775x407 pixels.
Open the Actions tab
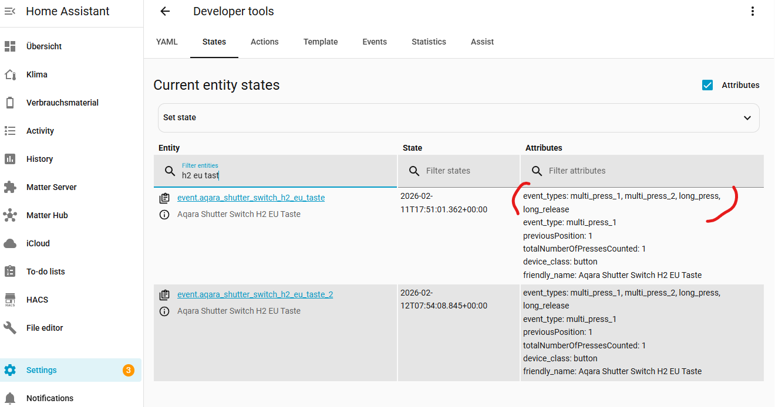(x=264, y=42)
